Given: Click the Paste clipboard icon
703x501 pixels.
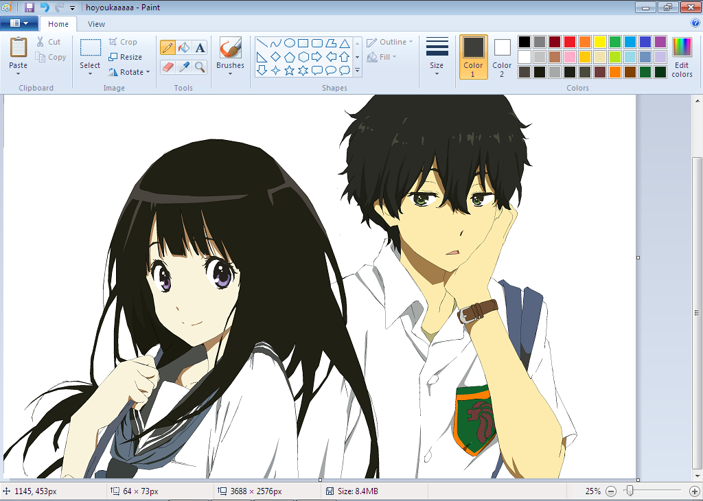Looking at the screenshot, I should (19, 47).
